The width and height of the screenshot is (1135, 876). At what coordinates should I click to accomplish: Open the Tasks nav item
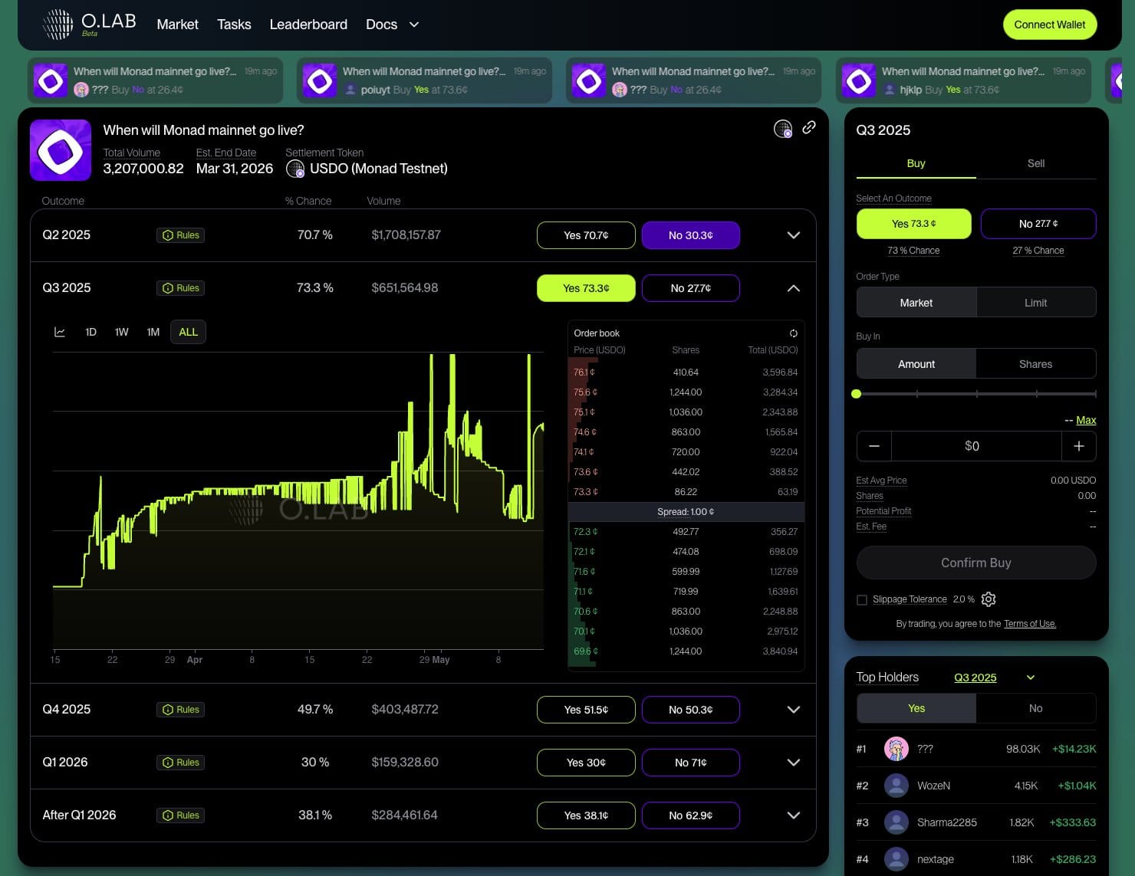[234, 25]
